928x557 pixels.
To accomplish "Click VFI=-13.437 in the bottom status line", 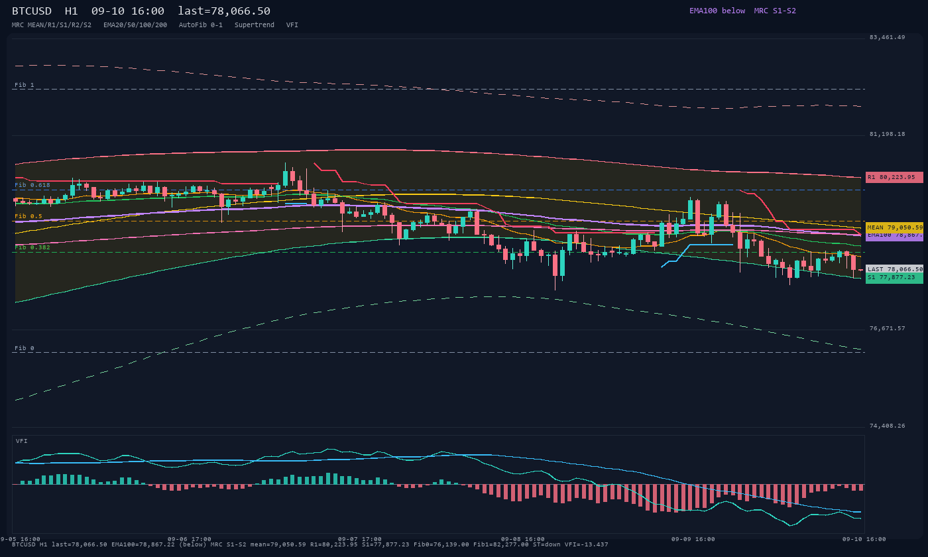I will click(587, 544).
